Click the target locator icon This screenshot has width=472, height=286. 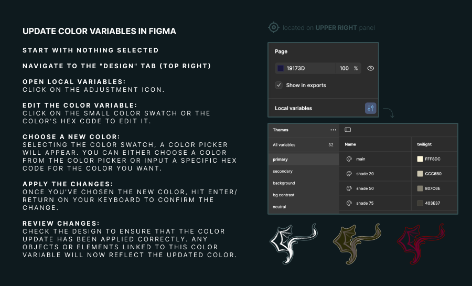pos(274,27)
